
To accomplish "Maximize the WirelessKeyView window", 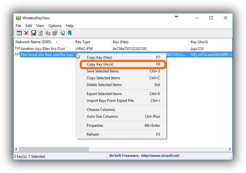I will 211,18.
